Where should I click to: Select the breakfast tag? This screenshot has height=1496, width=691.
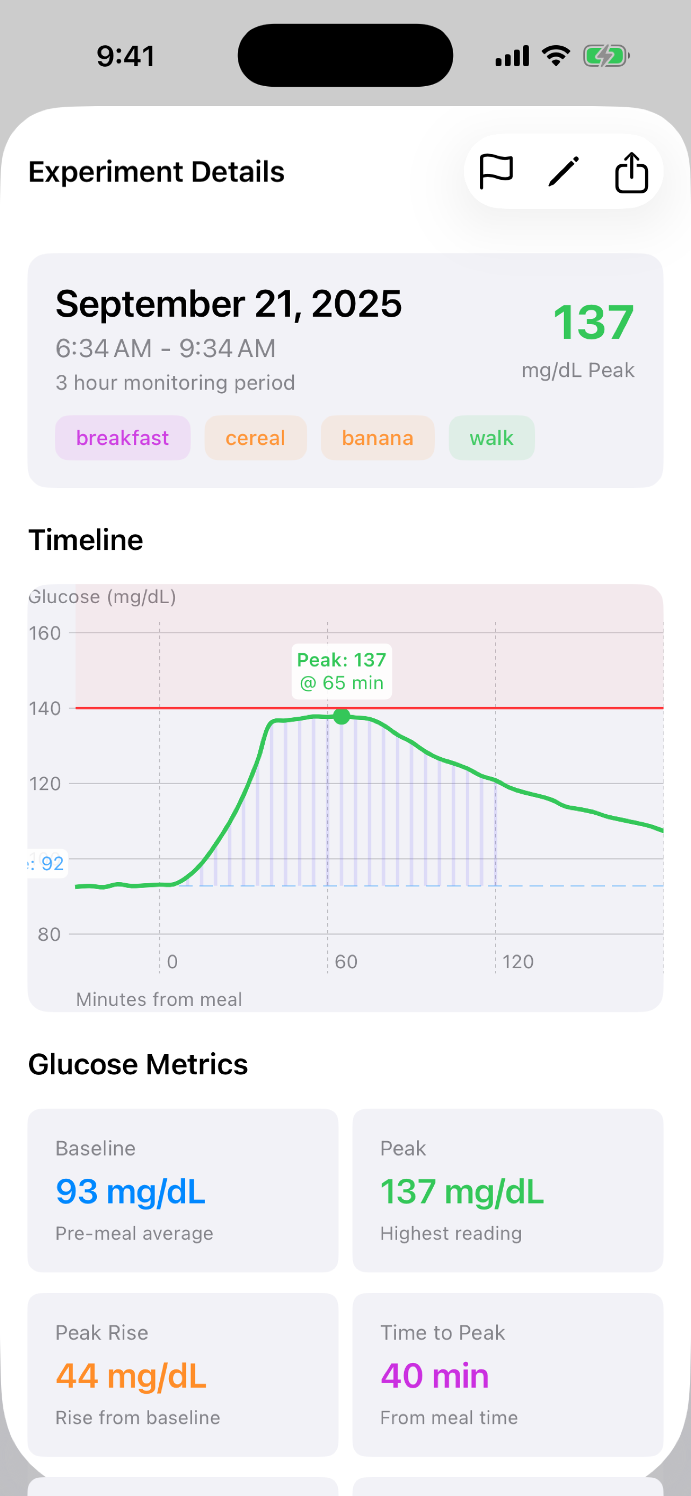click(122, 438)
